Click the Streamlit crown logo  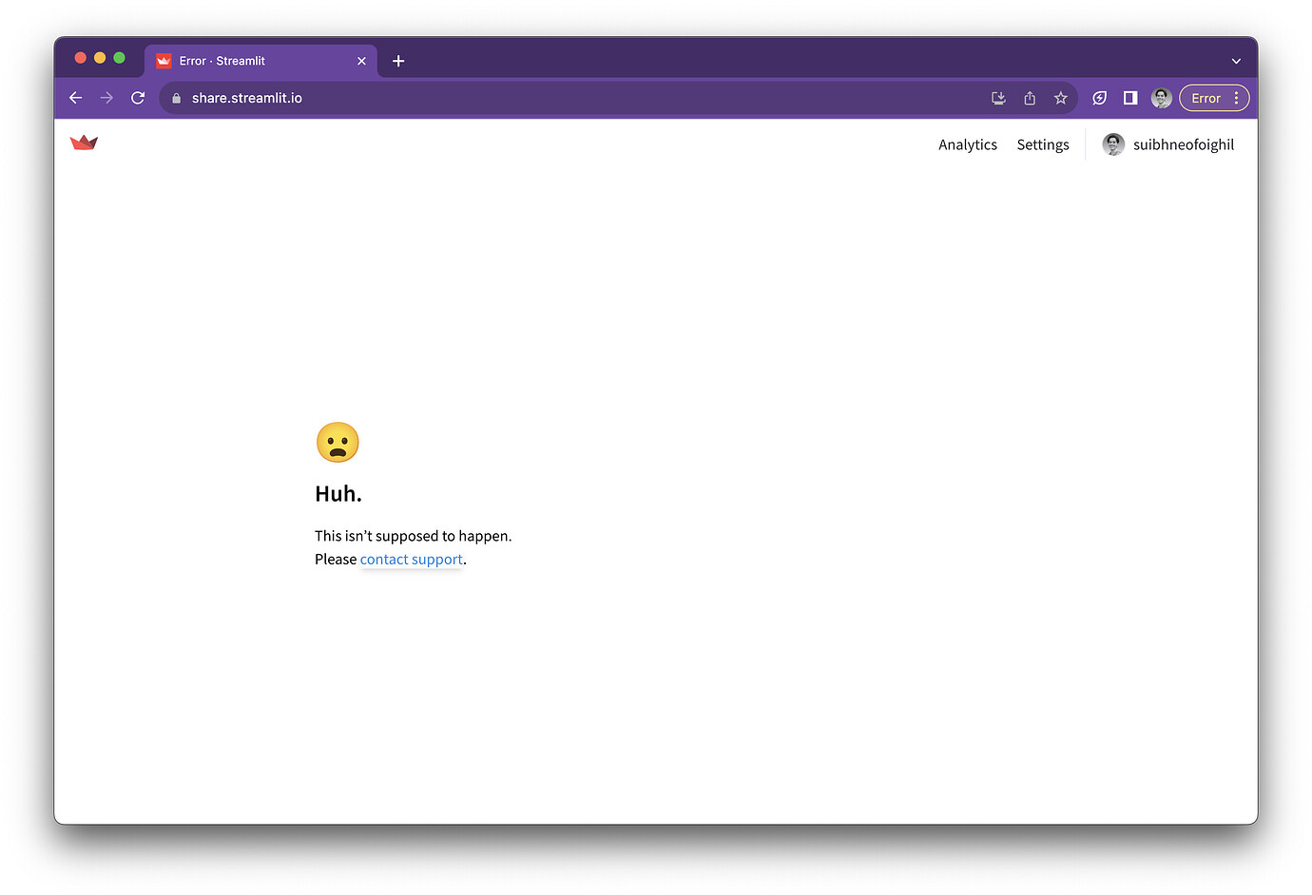pos(84,143)
